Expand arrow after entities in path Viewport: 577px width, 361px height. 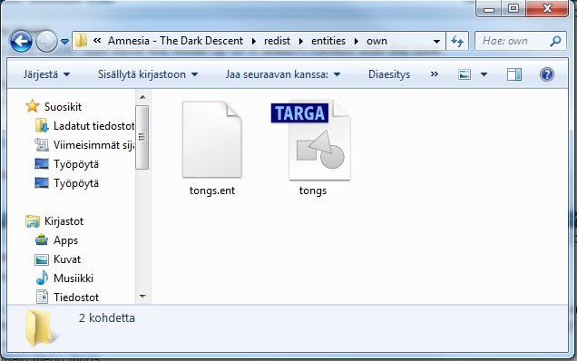357,41
